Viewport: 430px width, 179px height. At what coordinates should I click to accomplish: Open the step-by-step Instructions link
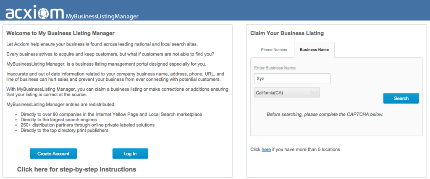(x=76, y=169)
